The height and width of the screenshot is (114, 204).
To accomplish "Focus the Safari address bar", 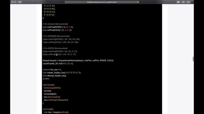I will (x=102, y=2).
